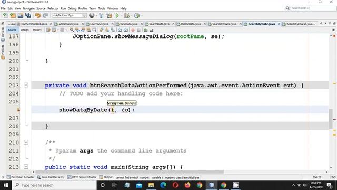Viewport: 337px width, 190px height.
Task: Show the opened documents list dropdown
Action: (330, 23)
